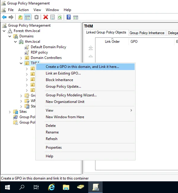The height and width of the screenshot is (193, 178).
Task: Switch to the Delegation tab
Action: click(172, 33)
